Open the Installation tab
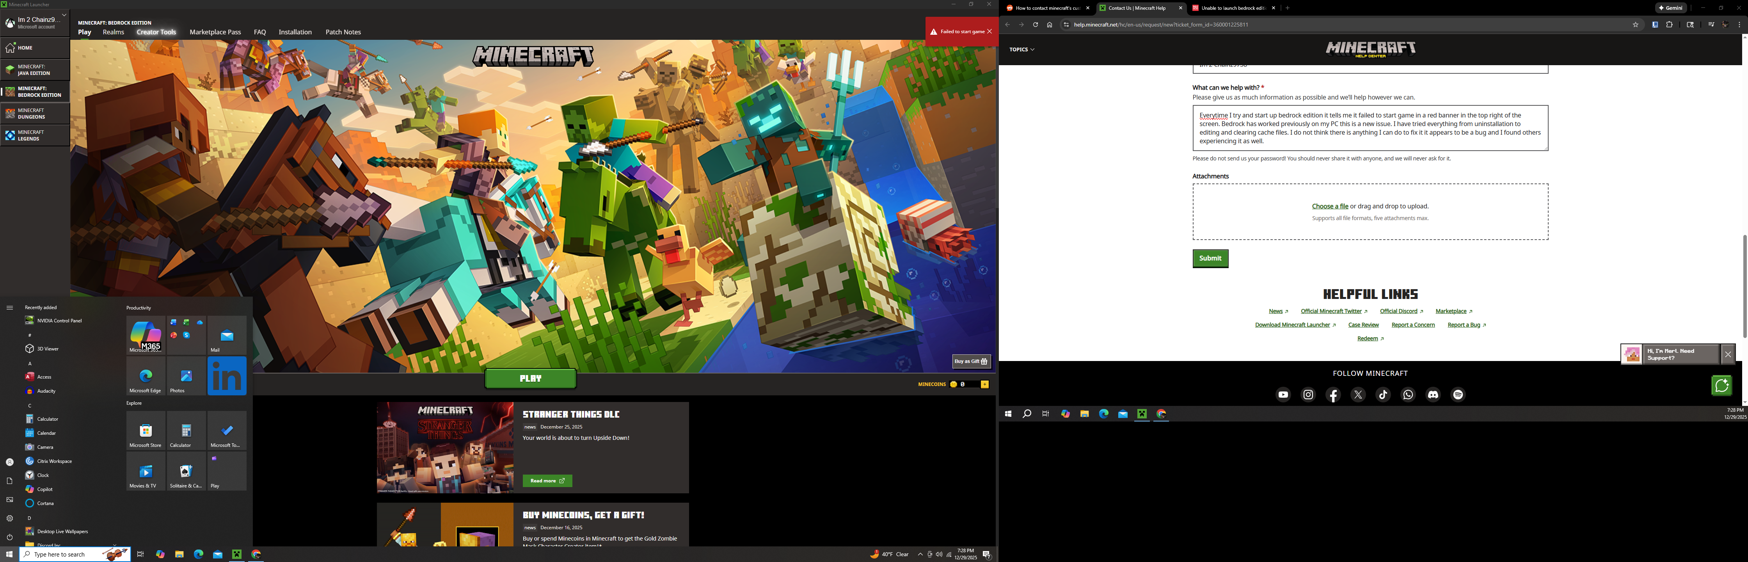This screenshot has width=1748, height=562. click(x=295, y=32)
